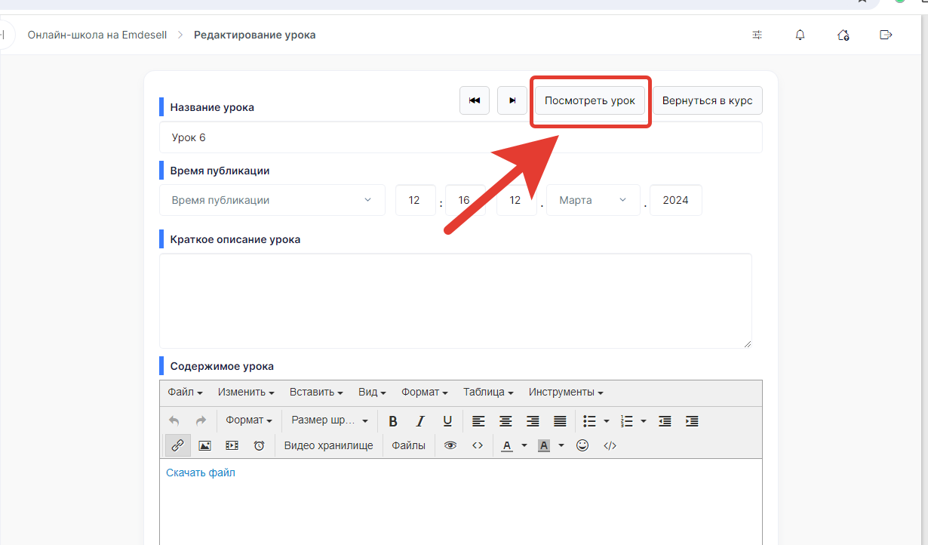This screenshot has width=928, height=545.
Task: Click the logout icon in header
Action: (x=887, y=35)
